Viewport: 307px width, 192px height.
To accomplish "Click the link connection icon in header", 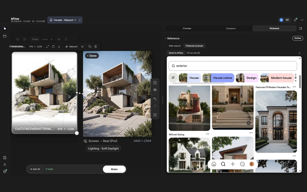I will pyautogui.click(x=295, y=20).
